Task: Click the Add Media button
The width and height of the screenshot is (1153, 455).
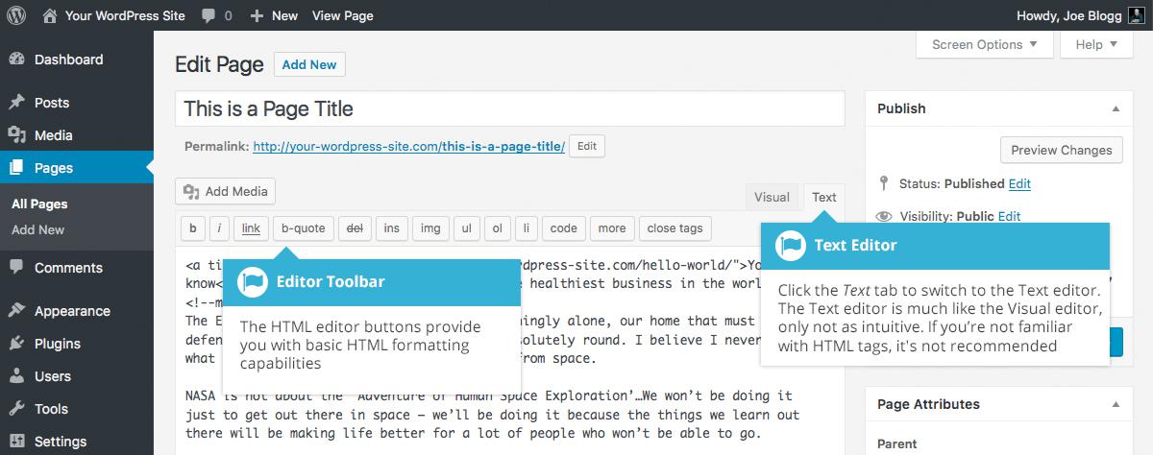Action: 226,191
